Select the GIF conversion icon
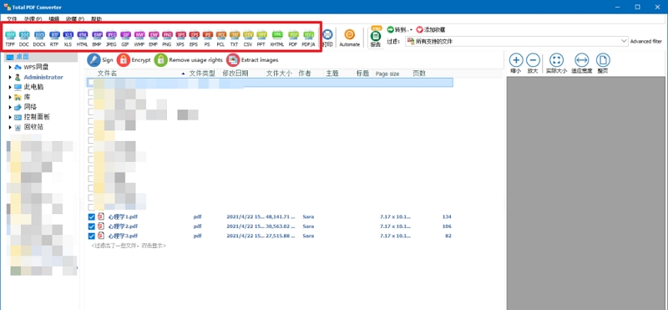The width and height of the screenshot is (668, 310). (125, 38)
